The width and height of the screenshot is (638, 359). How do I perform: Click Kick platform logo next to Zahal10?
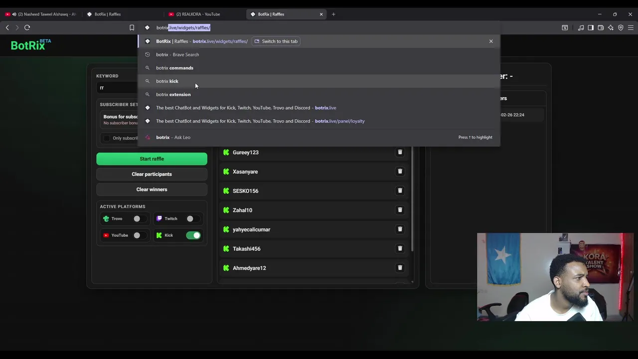coord(226,210)
